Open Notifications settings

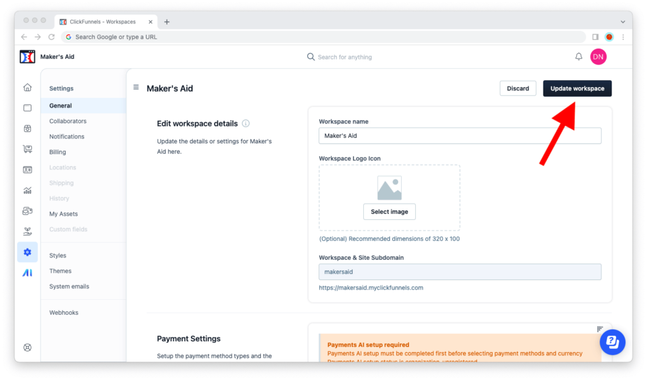click(67, 137)
